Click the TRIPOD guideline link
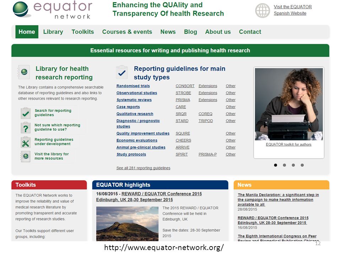 (x=206, y=121)
